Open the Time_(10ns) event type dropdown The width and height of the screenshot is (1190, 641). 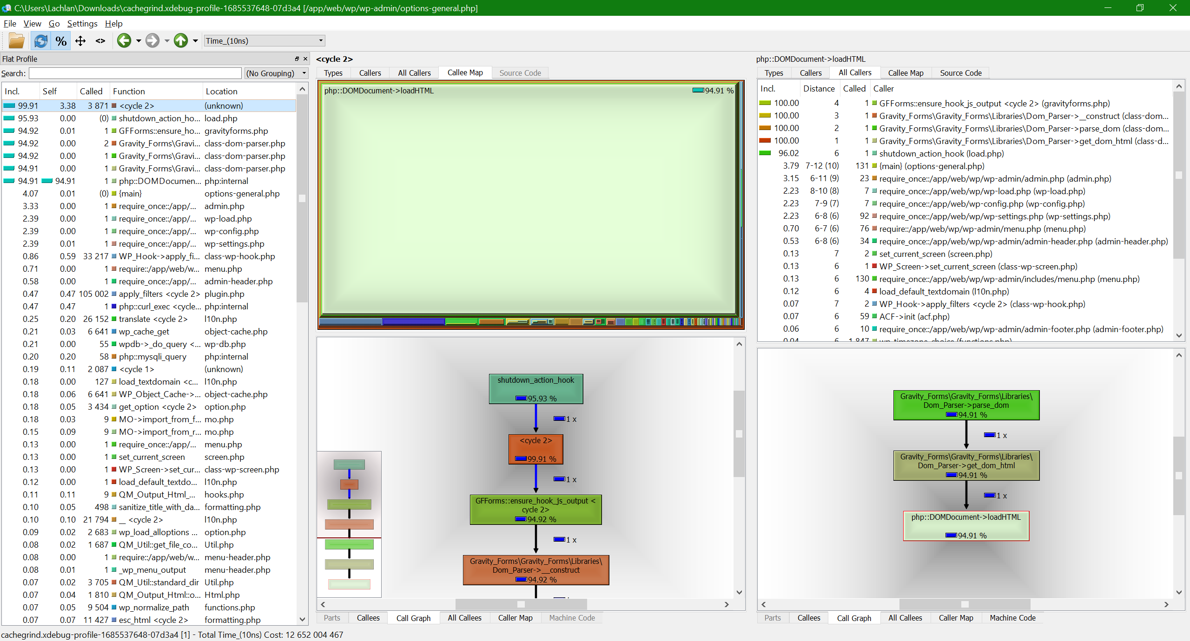point(320,40)
